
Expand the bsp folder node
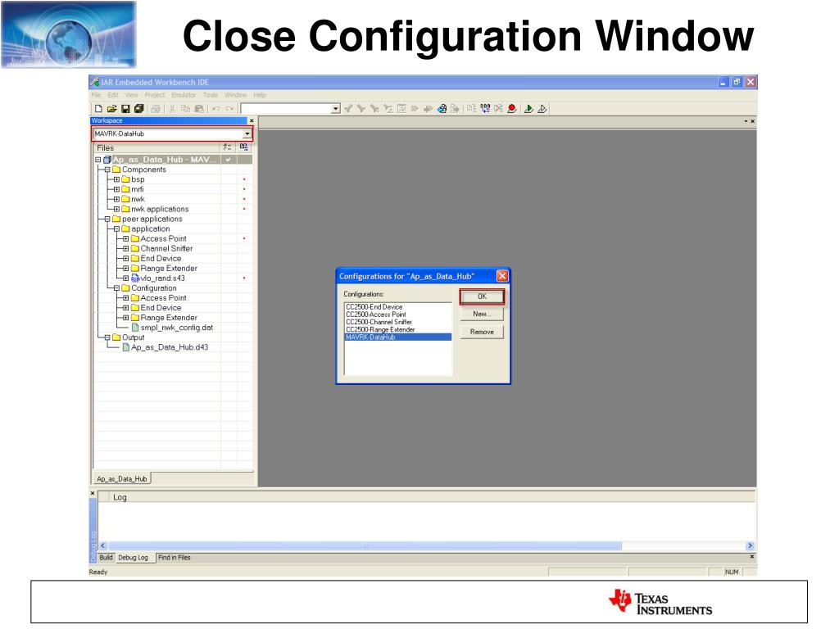[116, 179]
